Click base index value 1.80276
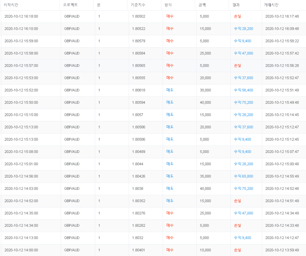The image size is (306, 256). (x=139, y=213)
